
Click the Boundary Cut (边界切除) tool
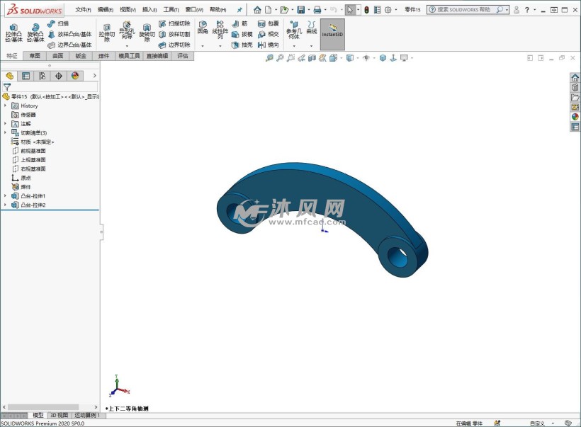tap(174, 45)
